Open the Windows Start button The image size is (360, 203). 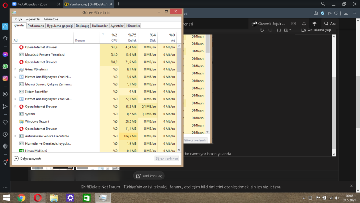[7, 198]
